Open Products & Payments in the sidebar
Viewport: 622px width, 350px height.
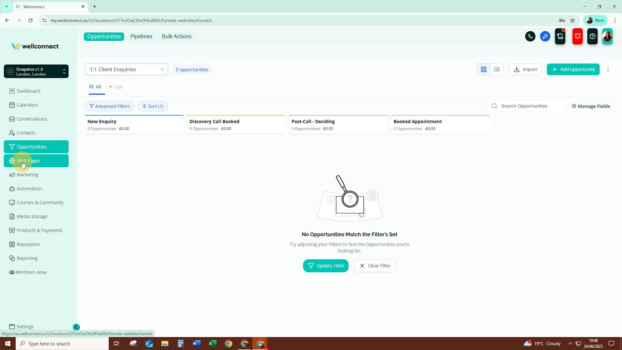(36, 231)
